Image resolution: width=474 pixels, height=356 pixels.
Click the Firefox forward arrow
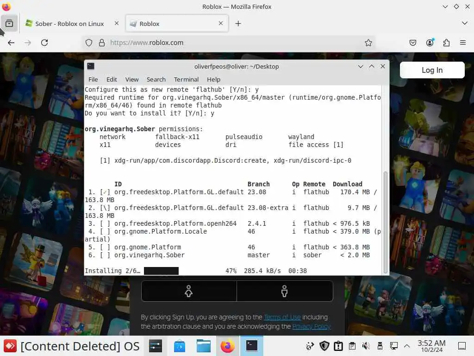tap(28, 43)
